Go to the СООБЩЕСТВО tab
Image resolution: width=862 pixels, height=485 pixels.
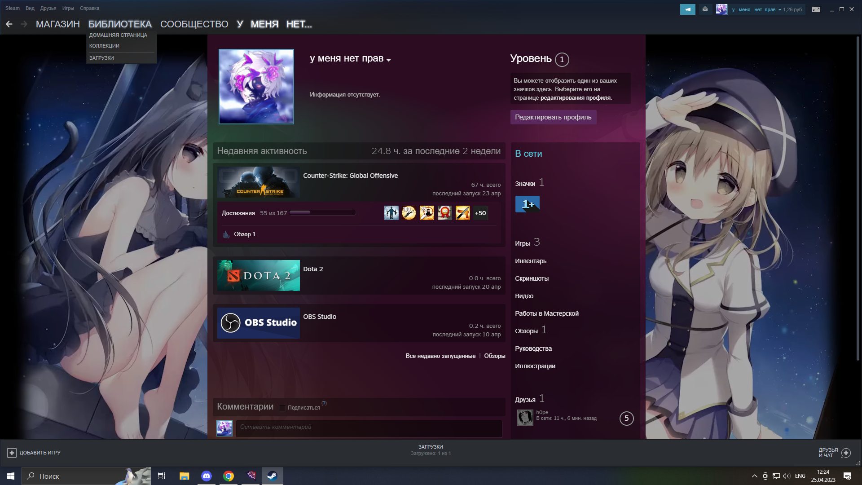pyautogui.click(x=194, y=24)
